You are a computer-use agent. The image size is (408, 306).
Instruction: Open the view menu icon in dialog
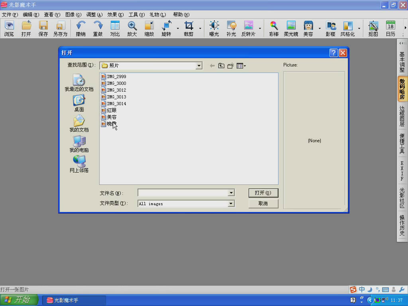[241, 66]
